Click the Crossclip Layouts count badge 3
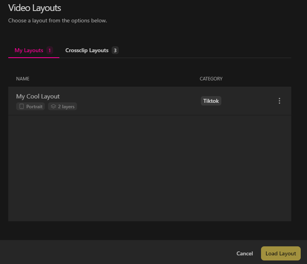The image size is (307, 264). 115,51
